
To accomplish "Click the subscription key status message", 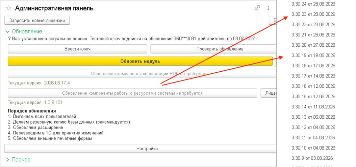I will (133, 39).
